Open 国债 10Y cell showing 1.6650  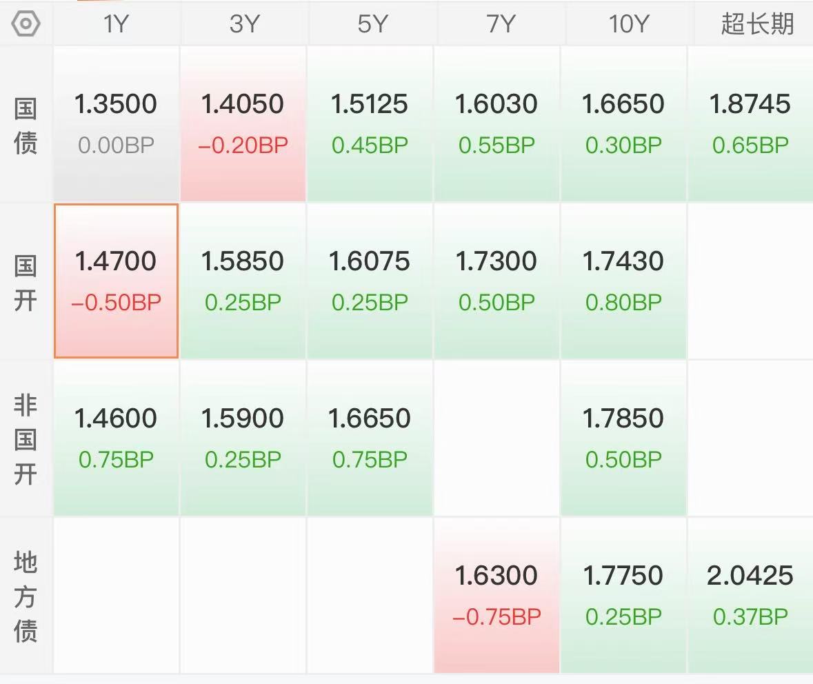coord(623,123)
